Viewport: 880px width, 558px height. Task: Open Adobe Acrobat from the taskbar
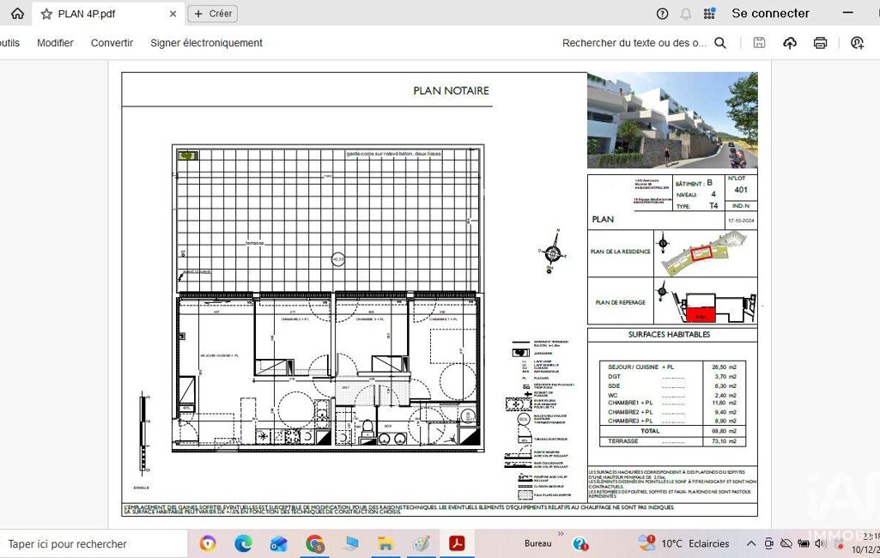tap(457, 543)
